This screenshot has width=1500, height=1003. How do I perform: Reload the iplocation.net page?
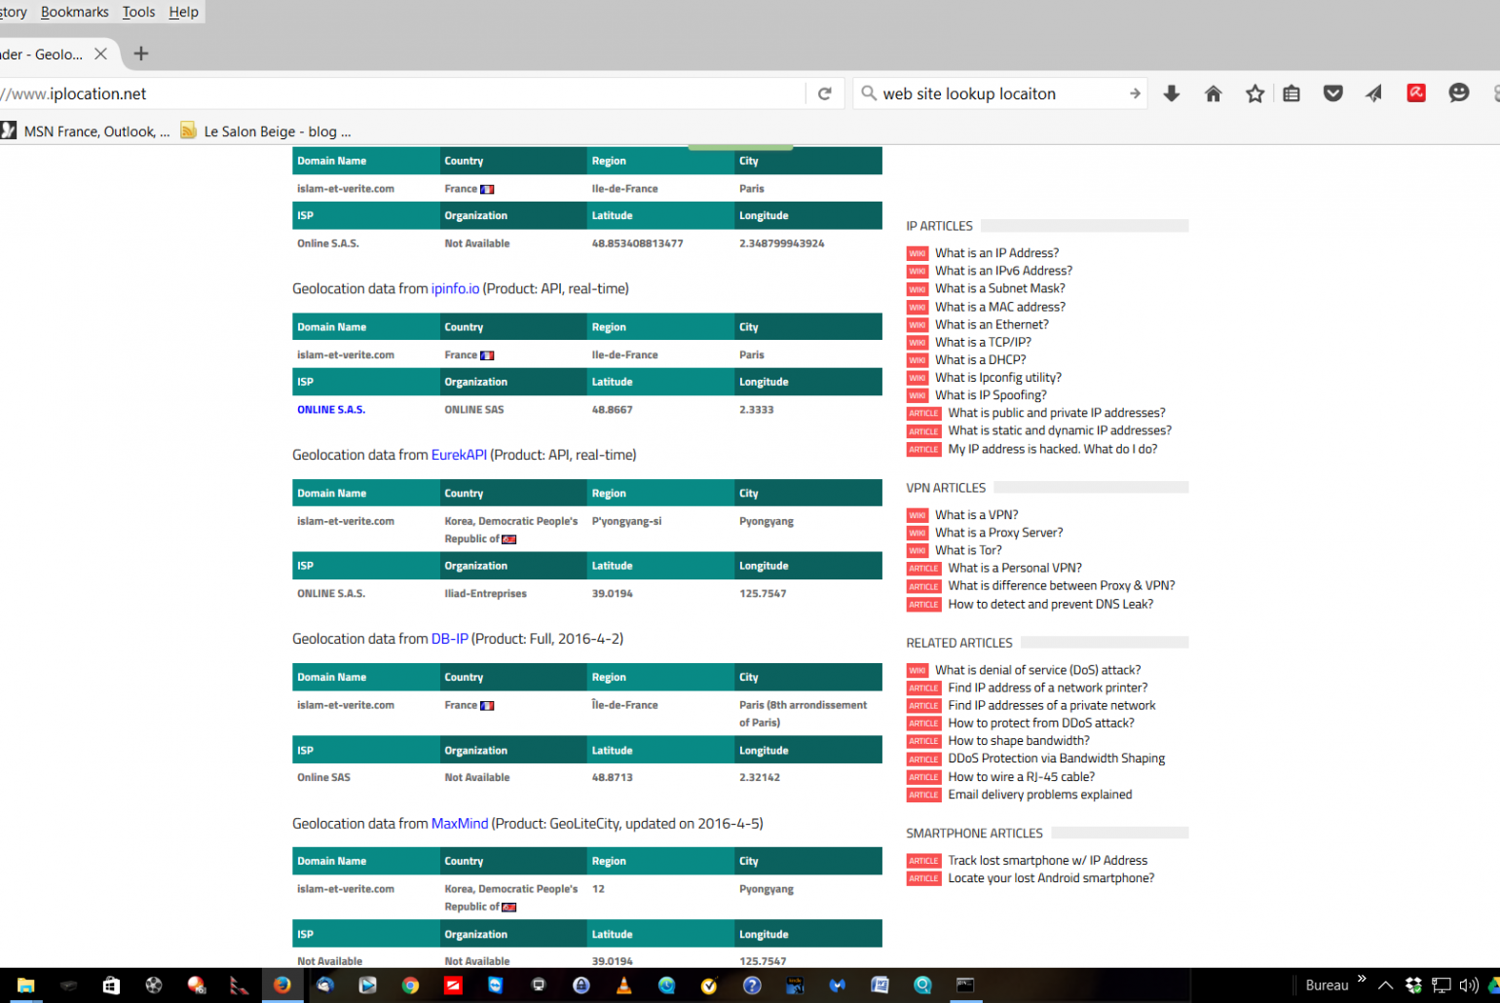coord(825,93)
